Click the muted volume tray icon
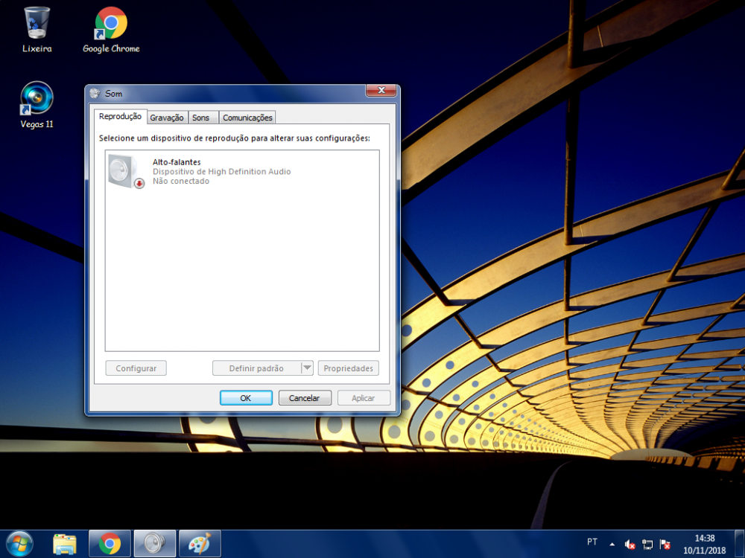The width and height of the screenshot is (745, 558). [630, 545]
